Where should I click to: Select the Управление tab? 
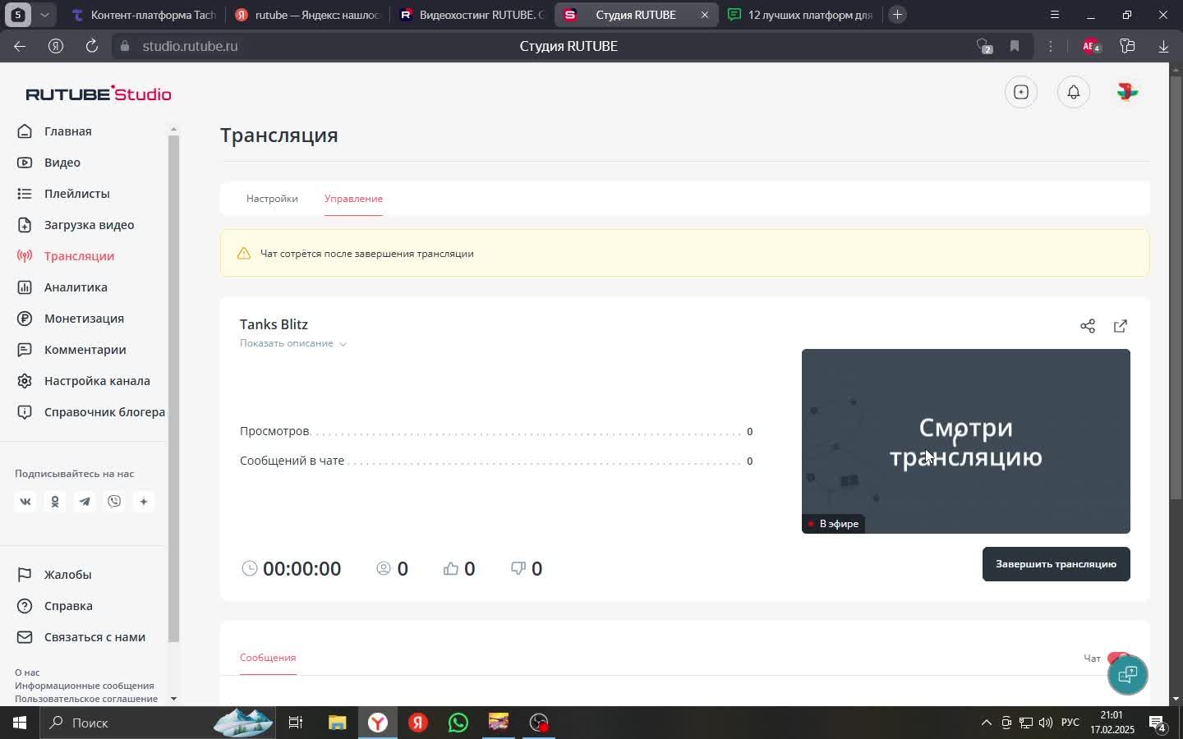[x=353, y=199]
